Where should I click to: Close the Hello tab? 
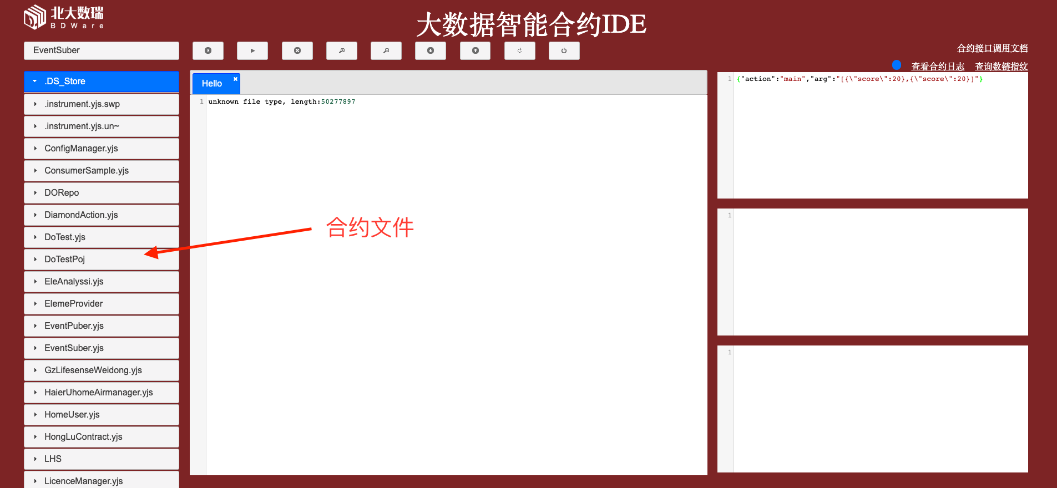235,79
